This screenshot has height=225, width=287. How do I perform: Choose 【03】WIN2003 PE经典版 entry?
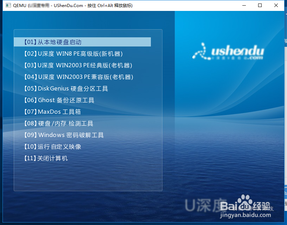(78, 65)
